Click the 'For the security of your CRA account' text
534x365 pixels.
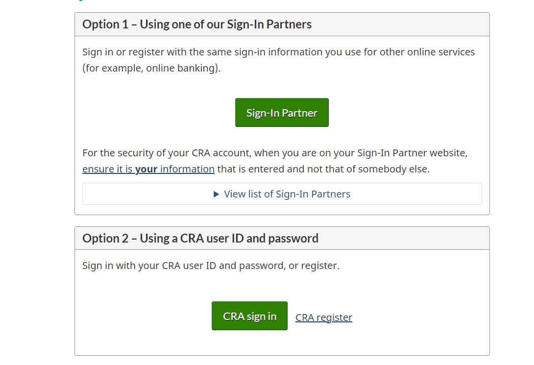pos(167,153)
